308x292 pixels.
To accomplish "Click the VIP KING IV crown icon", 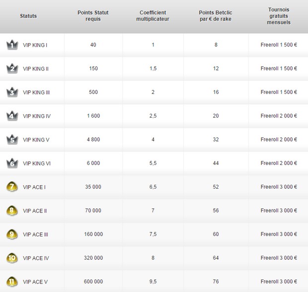I will tap(12, 116).
